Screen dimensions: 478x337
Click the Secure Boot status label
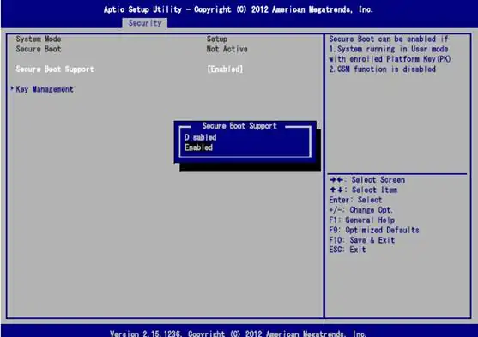point(39,49)
